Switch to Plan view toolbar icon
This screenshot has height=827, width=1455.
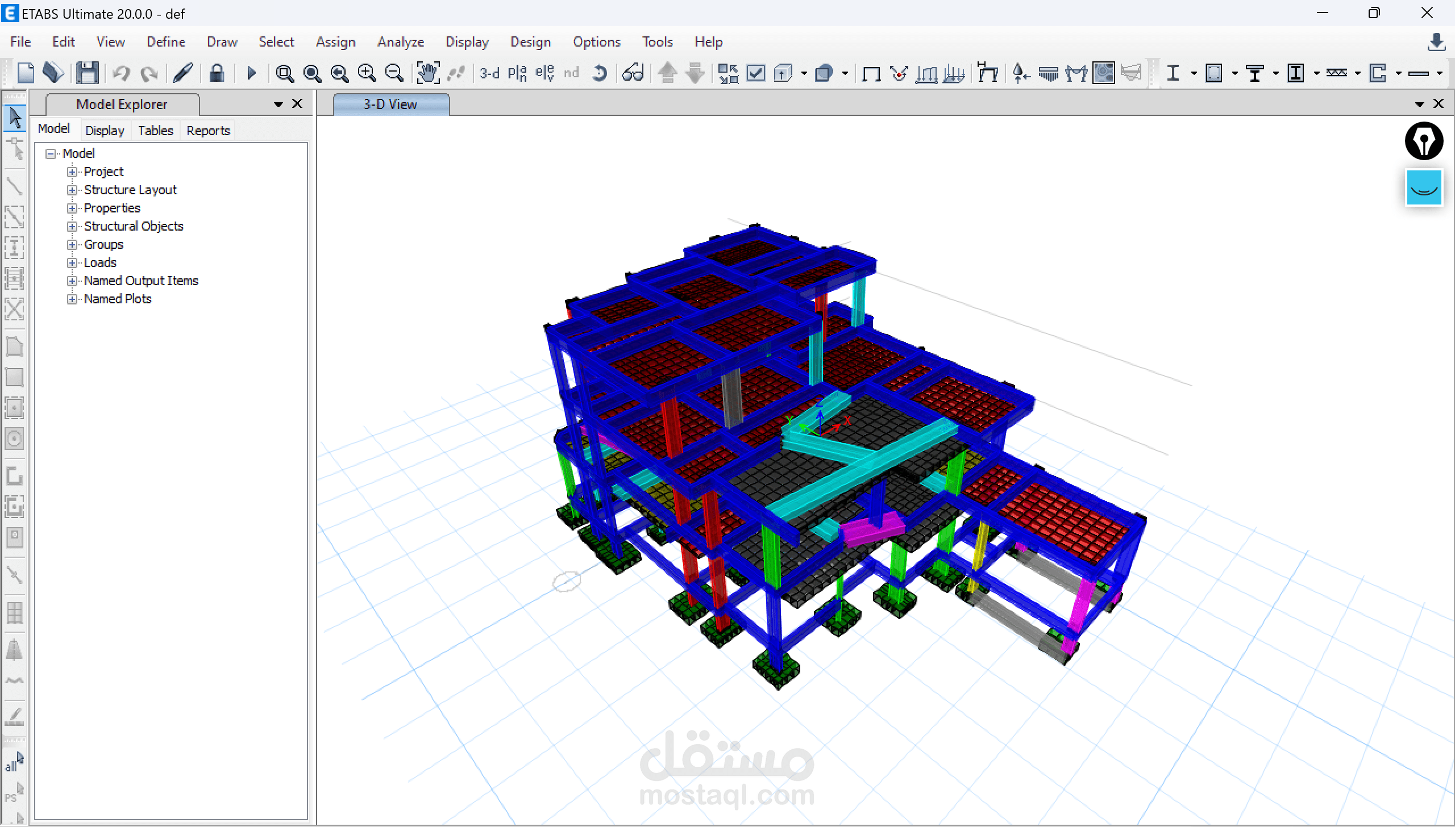(517, 73)
